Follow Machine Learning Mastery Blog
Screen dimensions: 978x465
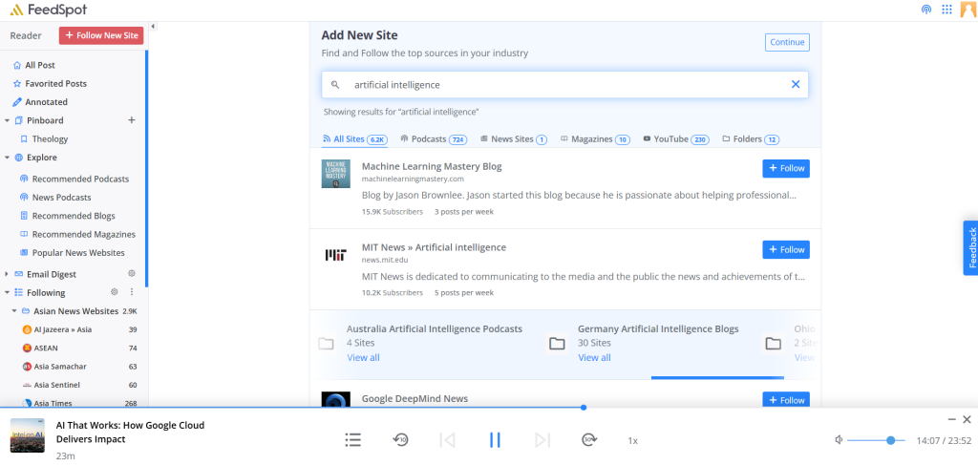point(785,168)
